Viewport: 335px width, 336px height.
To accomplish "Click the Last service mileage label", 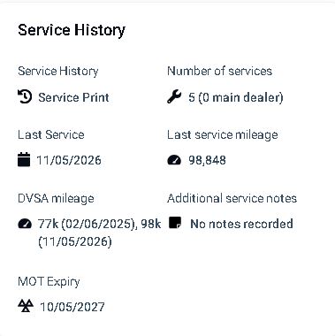I will pos(223,135).
